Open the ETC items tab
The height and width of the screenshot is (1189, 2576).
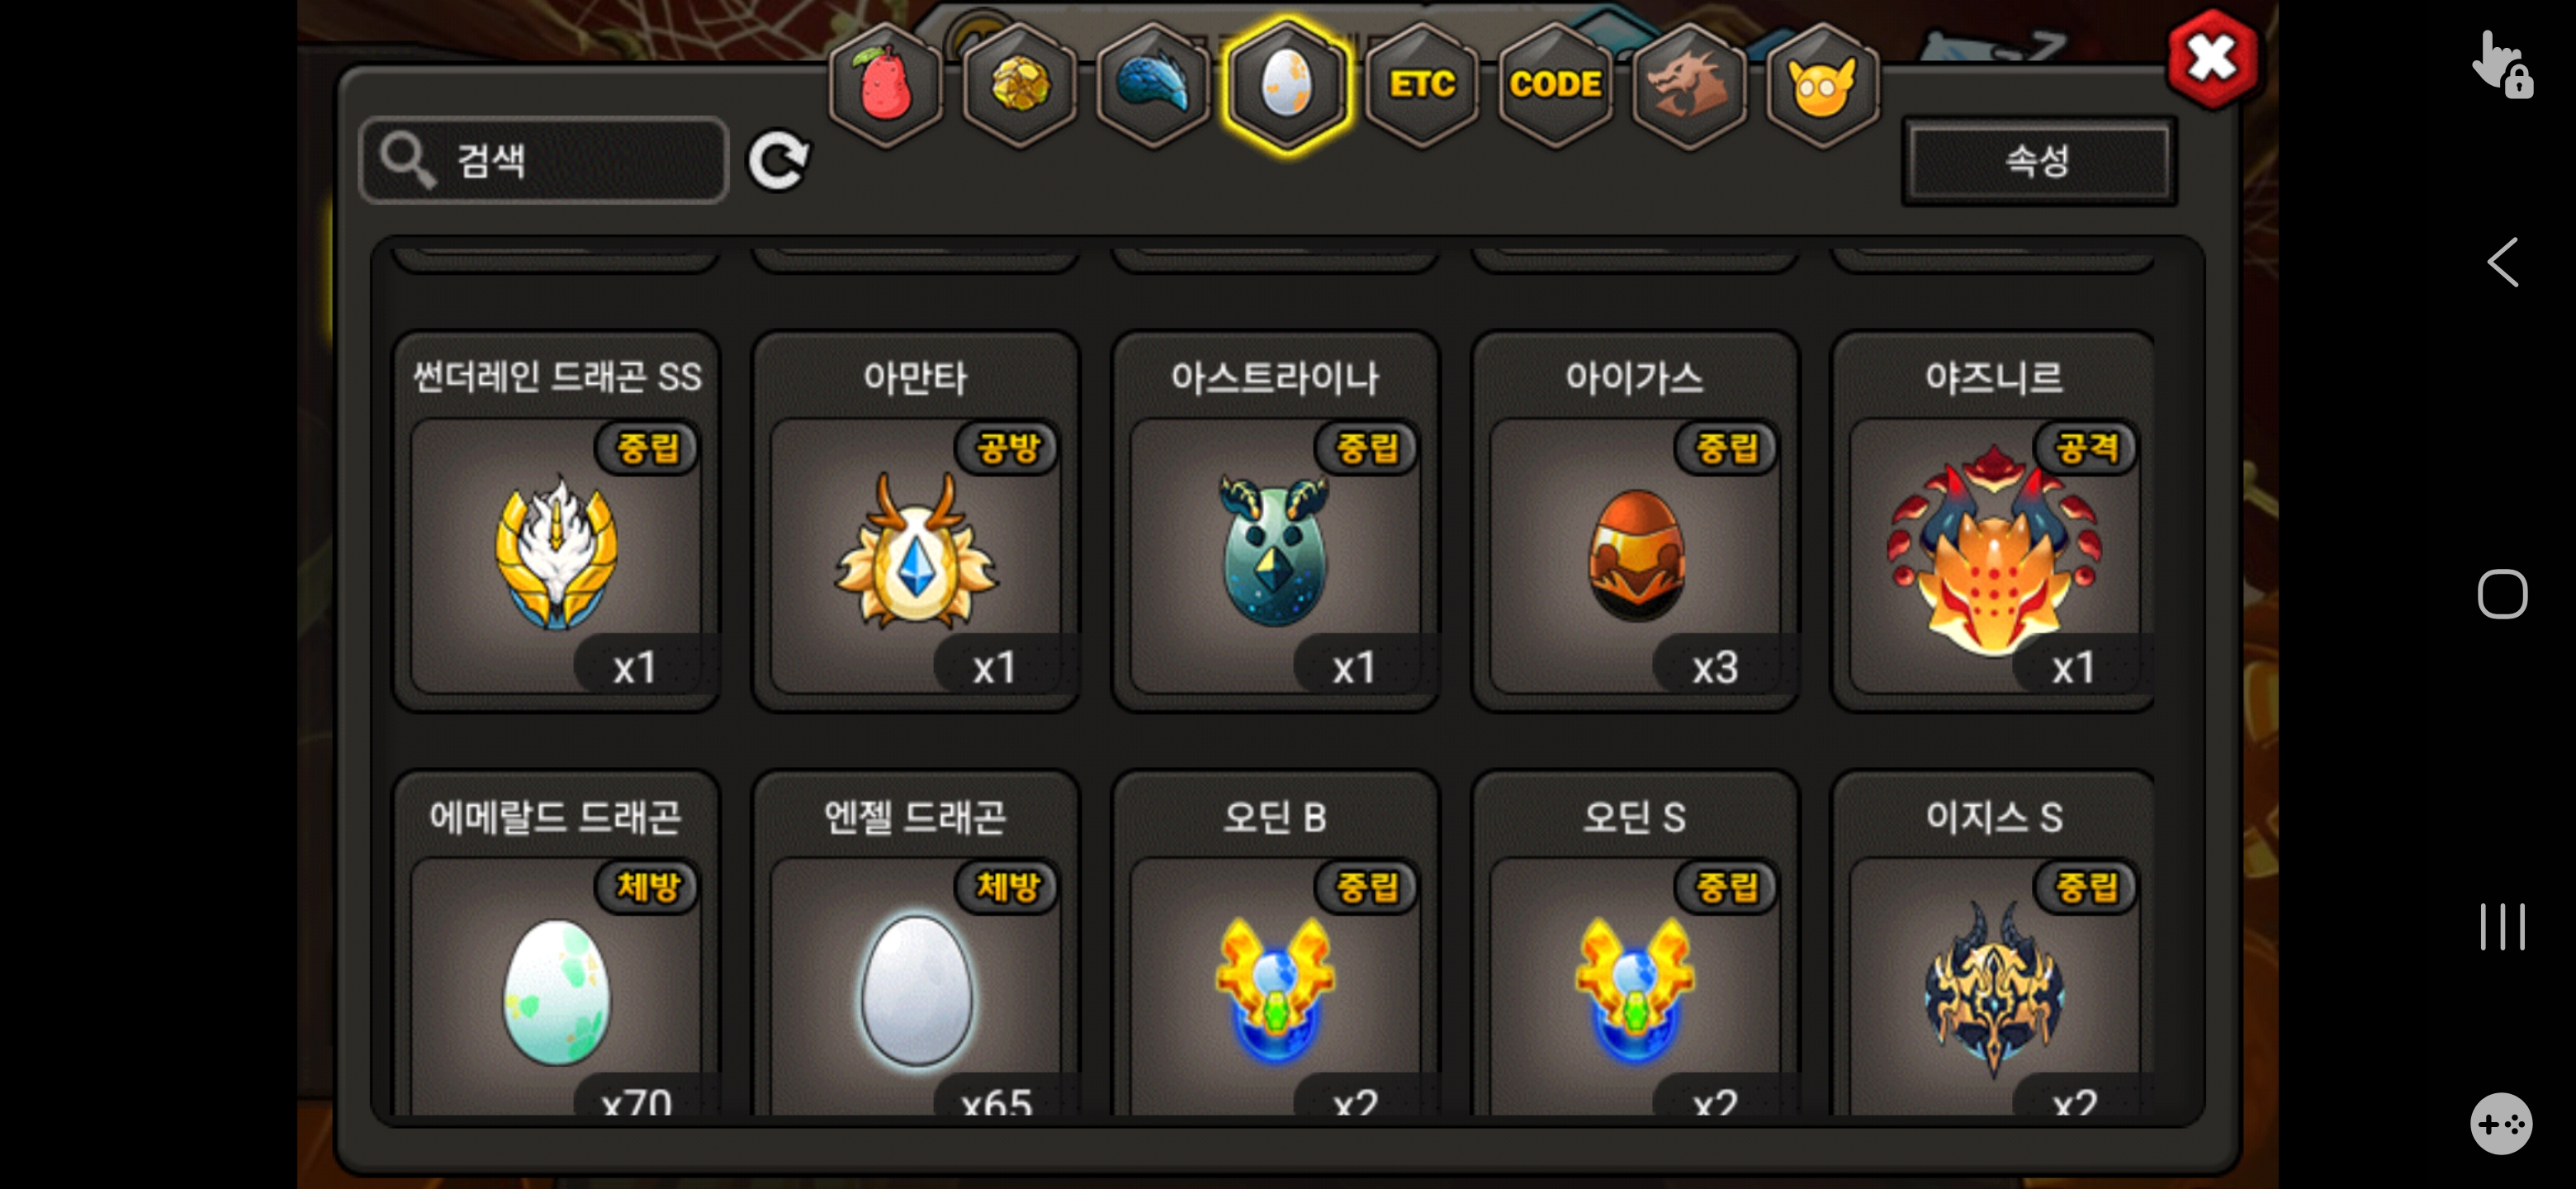[x=1421, y=86]
